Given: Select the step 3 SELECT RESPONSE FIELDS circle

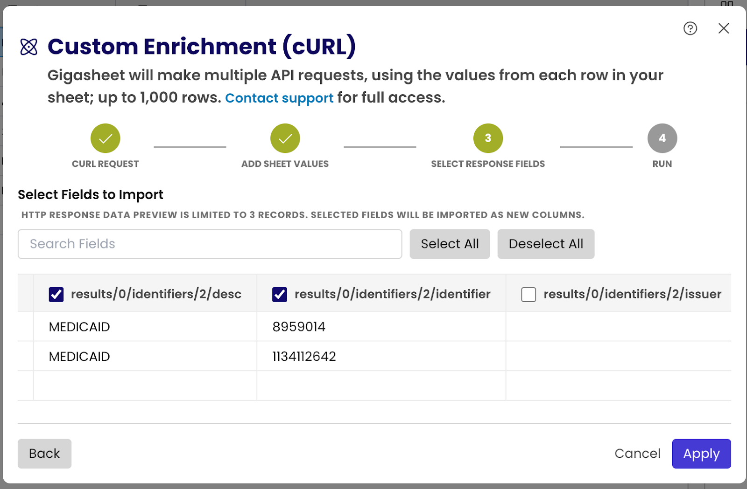Looking at the screenshot, I should click(488, 138).
